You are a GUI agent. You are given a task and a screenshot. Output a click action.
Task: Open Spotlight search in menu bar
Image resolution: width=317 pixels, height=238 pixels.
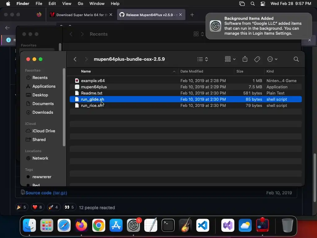click(x=253, y=4)
